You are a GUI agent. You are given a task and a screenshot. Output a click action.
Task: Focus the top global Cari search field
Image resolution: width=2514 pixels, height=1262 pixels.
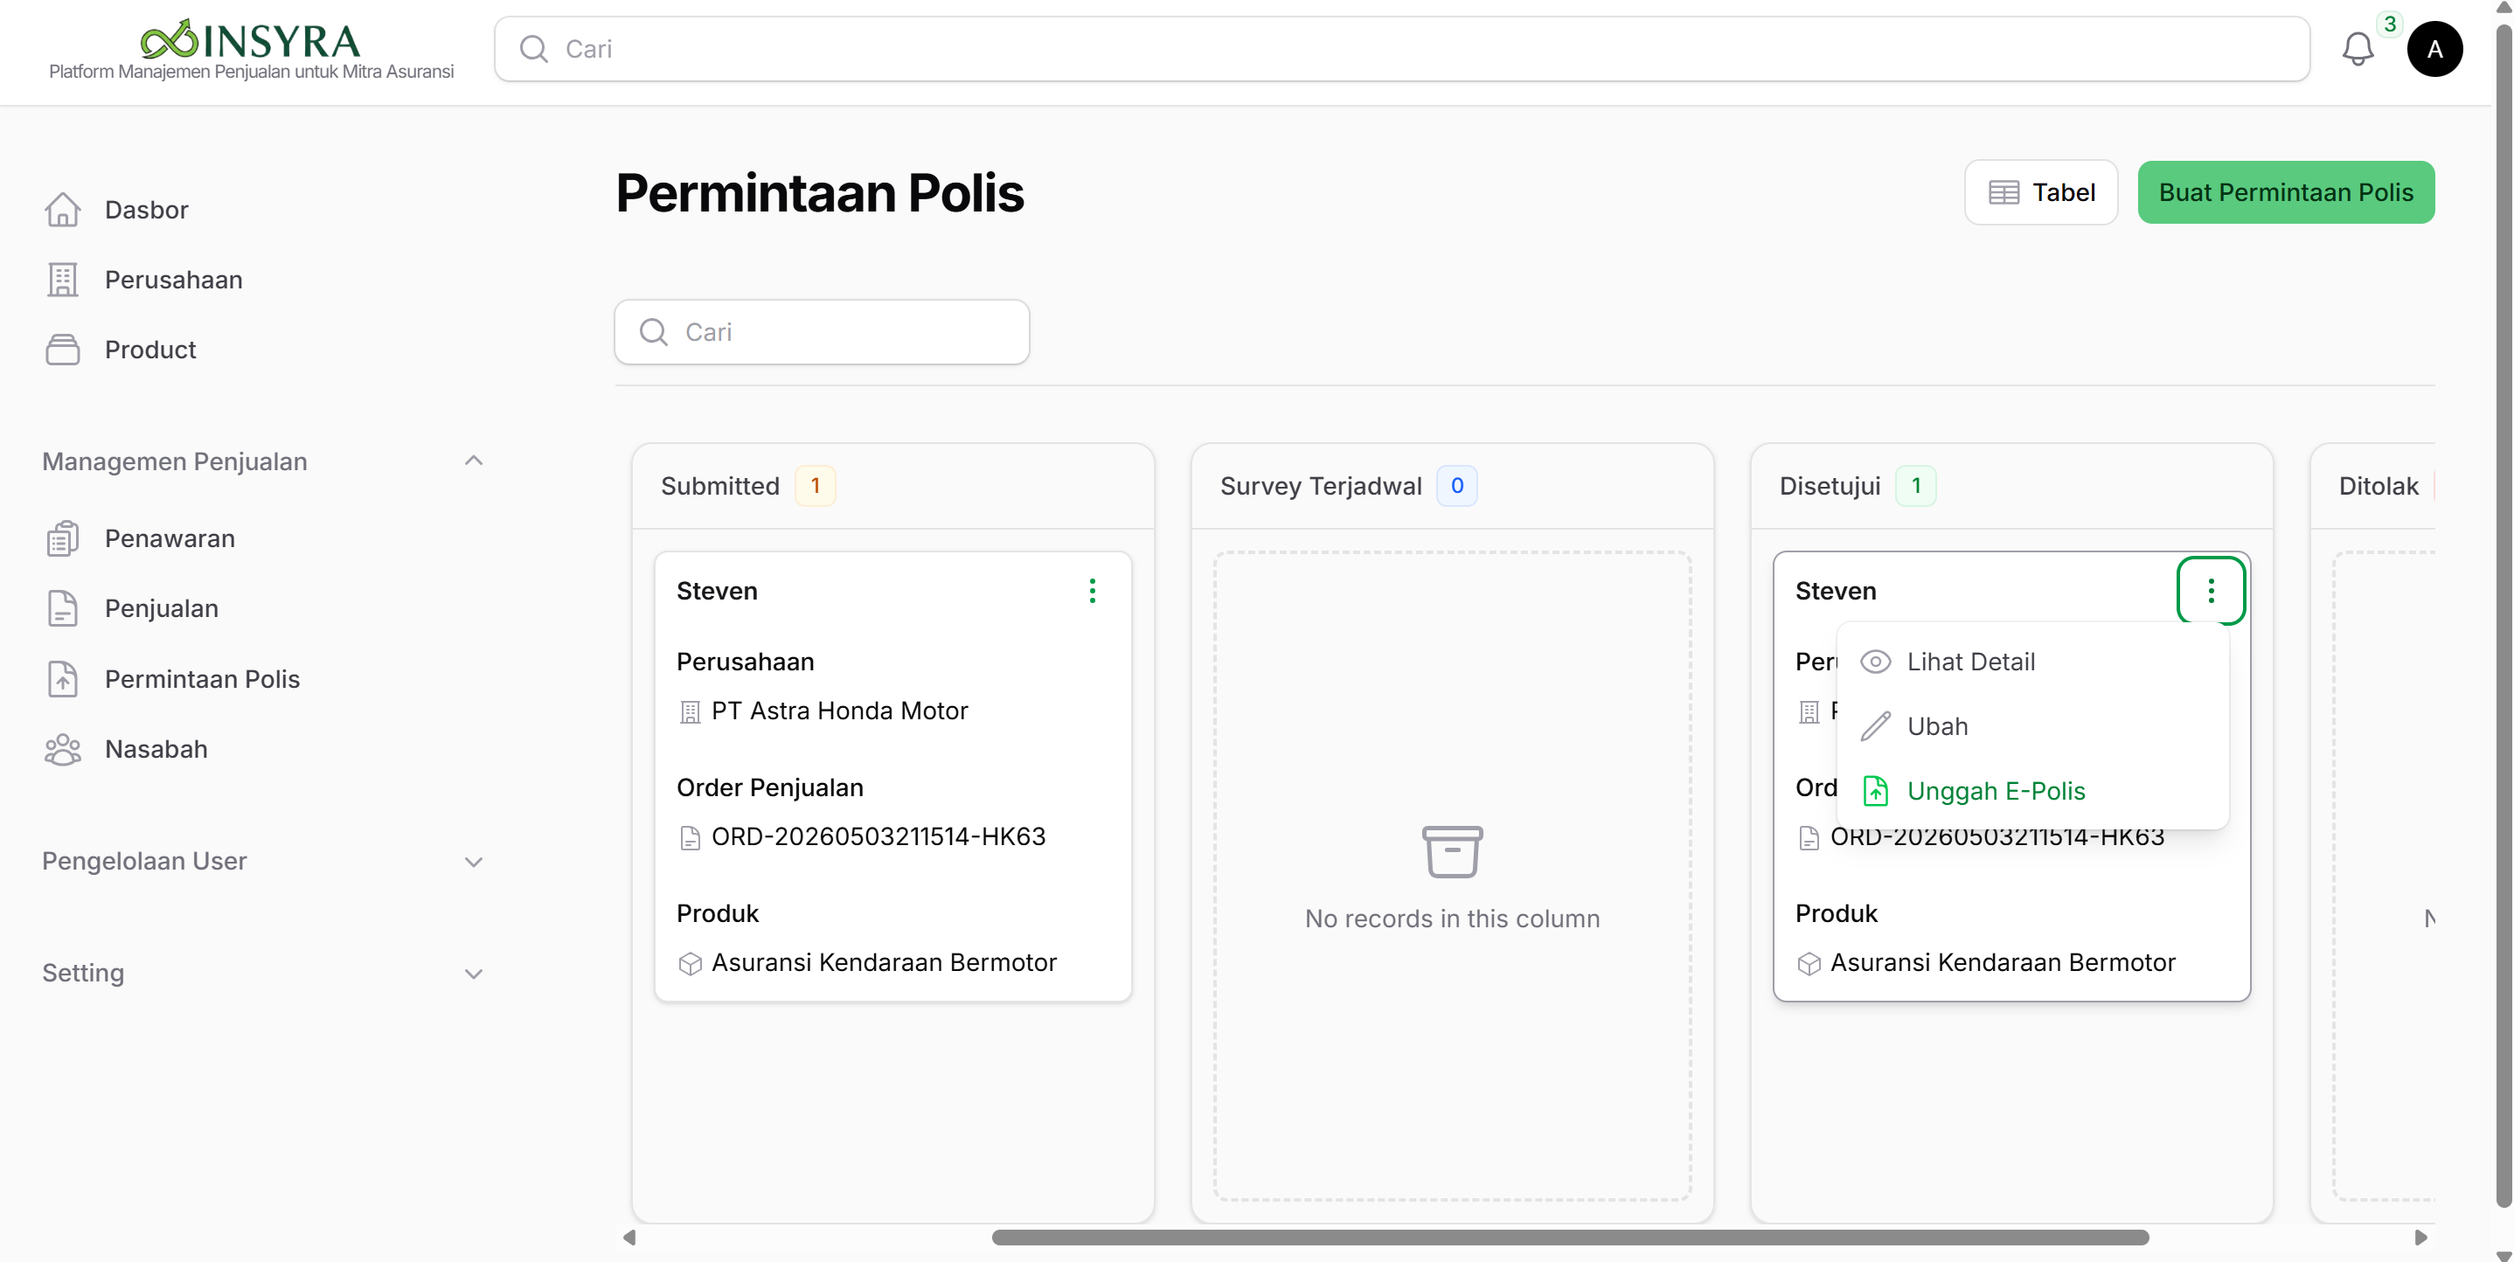click(1401, 49)
